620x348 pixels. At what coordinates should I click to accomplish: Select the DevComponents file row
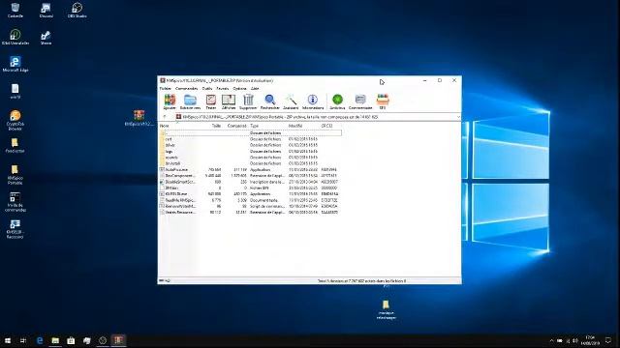[250, 176]
